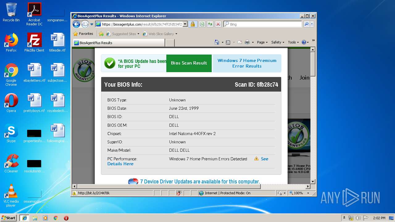
Task: Click the privacy report eye icon
Action: (x=179, y=193)
